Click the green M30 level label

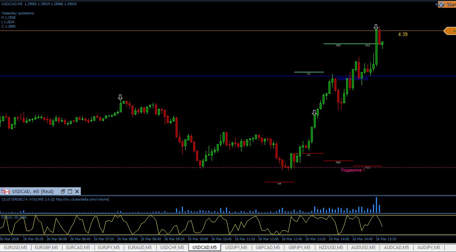pos(338,46)
